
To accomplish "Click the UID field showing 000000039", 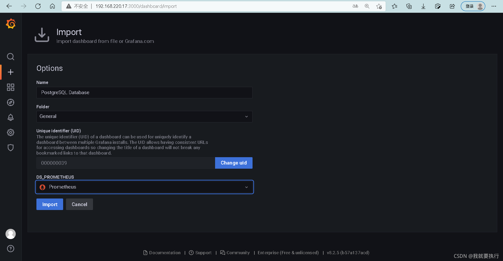I will point(126,163).
